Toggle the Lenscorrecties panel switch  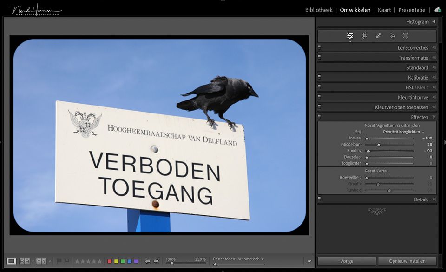[x=319, y=47]
